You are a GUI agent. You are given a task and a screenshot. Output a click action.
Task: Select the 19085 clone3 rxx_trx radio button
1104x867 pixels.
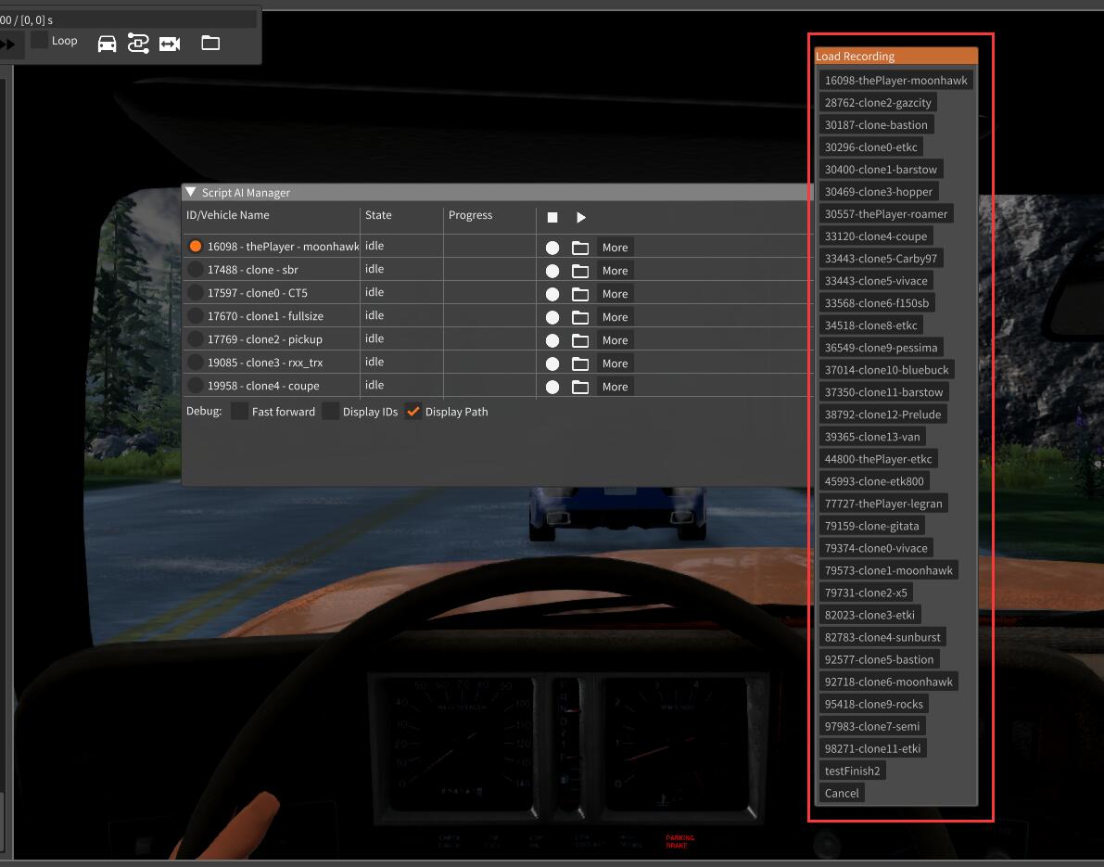coord(196,362)
